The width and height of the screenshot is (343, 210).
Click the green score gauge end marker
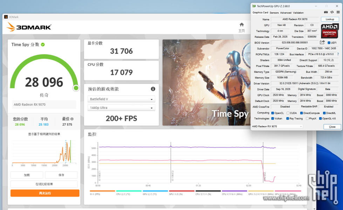tap(76, 88)
